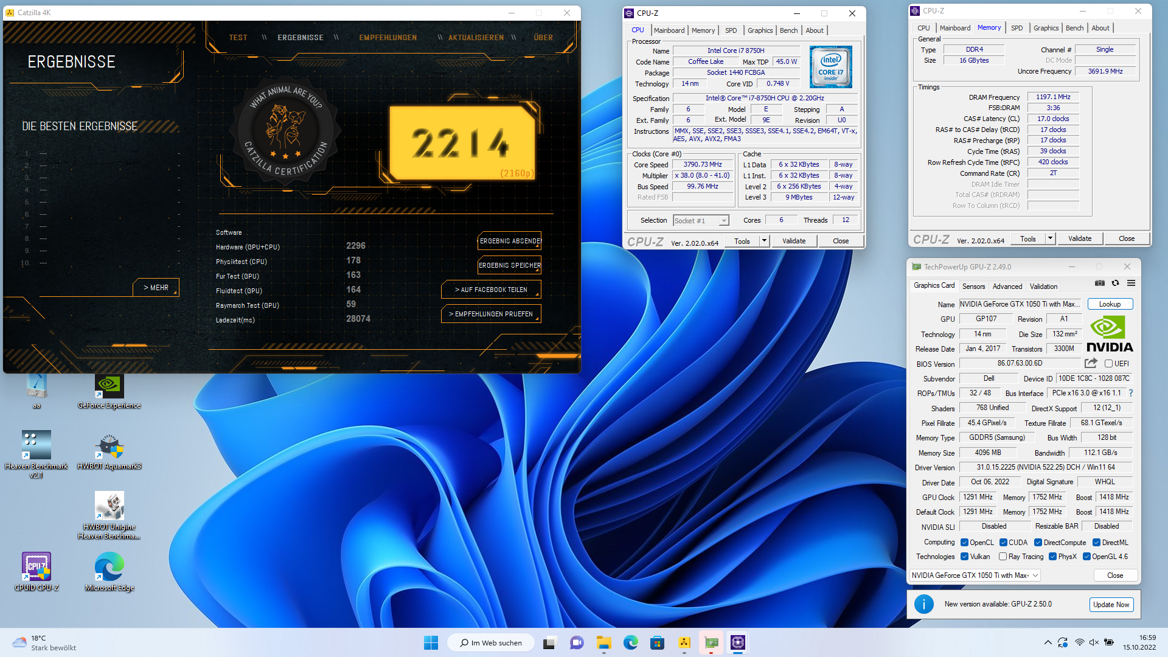Image resolution: width=1168 pixels, height=657 pixels.
Task: Click AUF FACEBOOK TEILEN button
Action: [x=491, y=290]
